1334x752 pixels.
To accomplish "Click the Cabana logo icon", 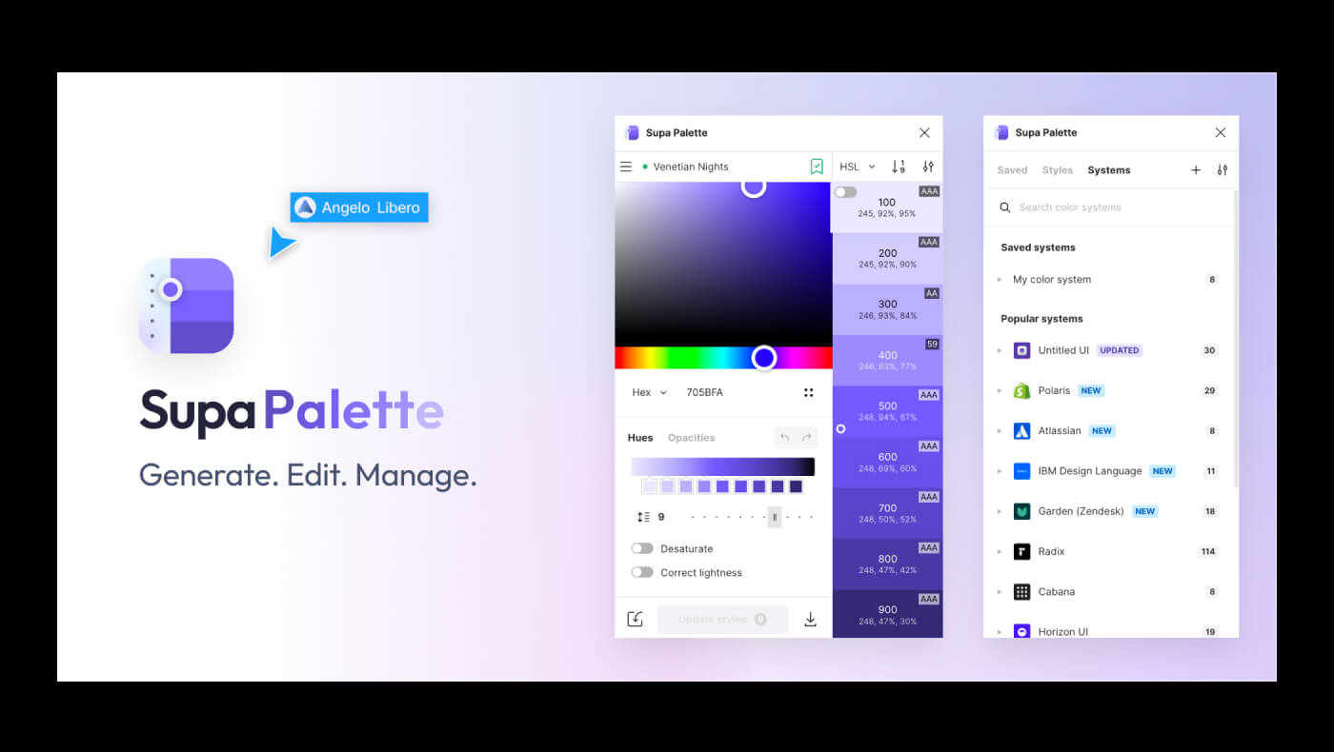I will pyautogui.click(x=1021, y=592).
